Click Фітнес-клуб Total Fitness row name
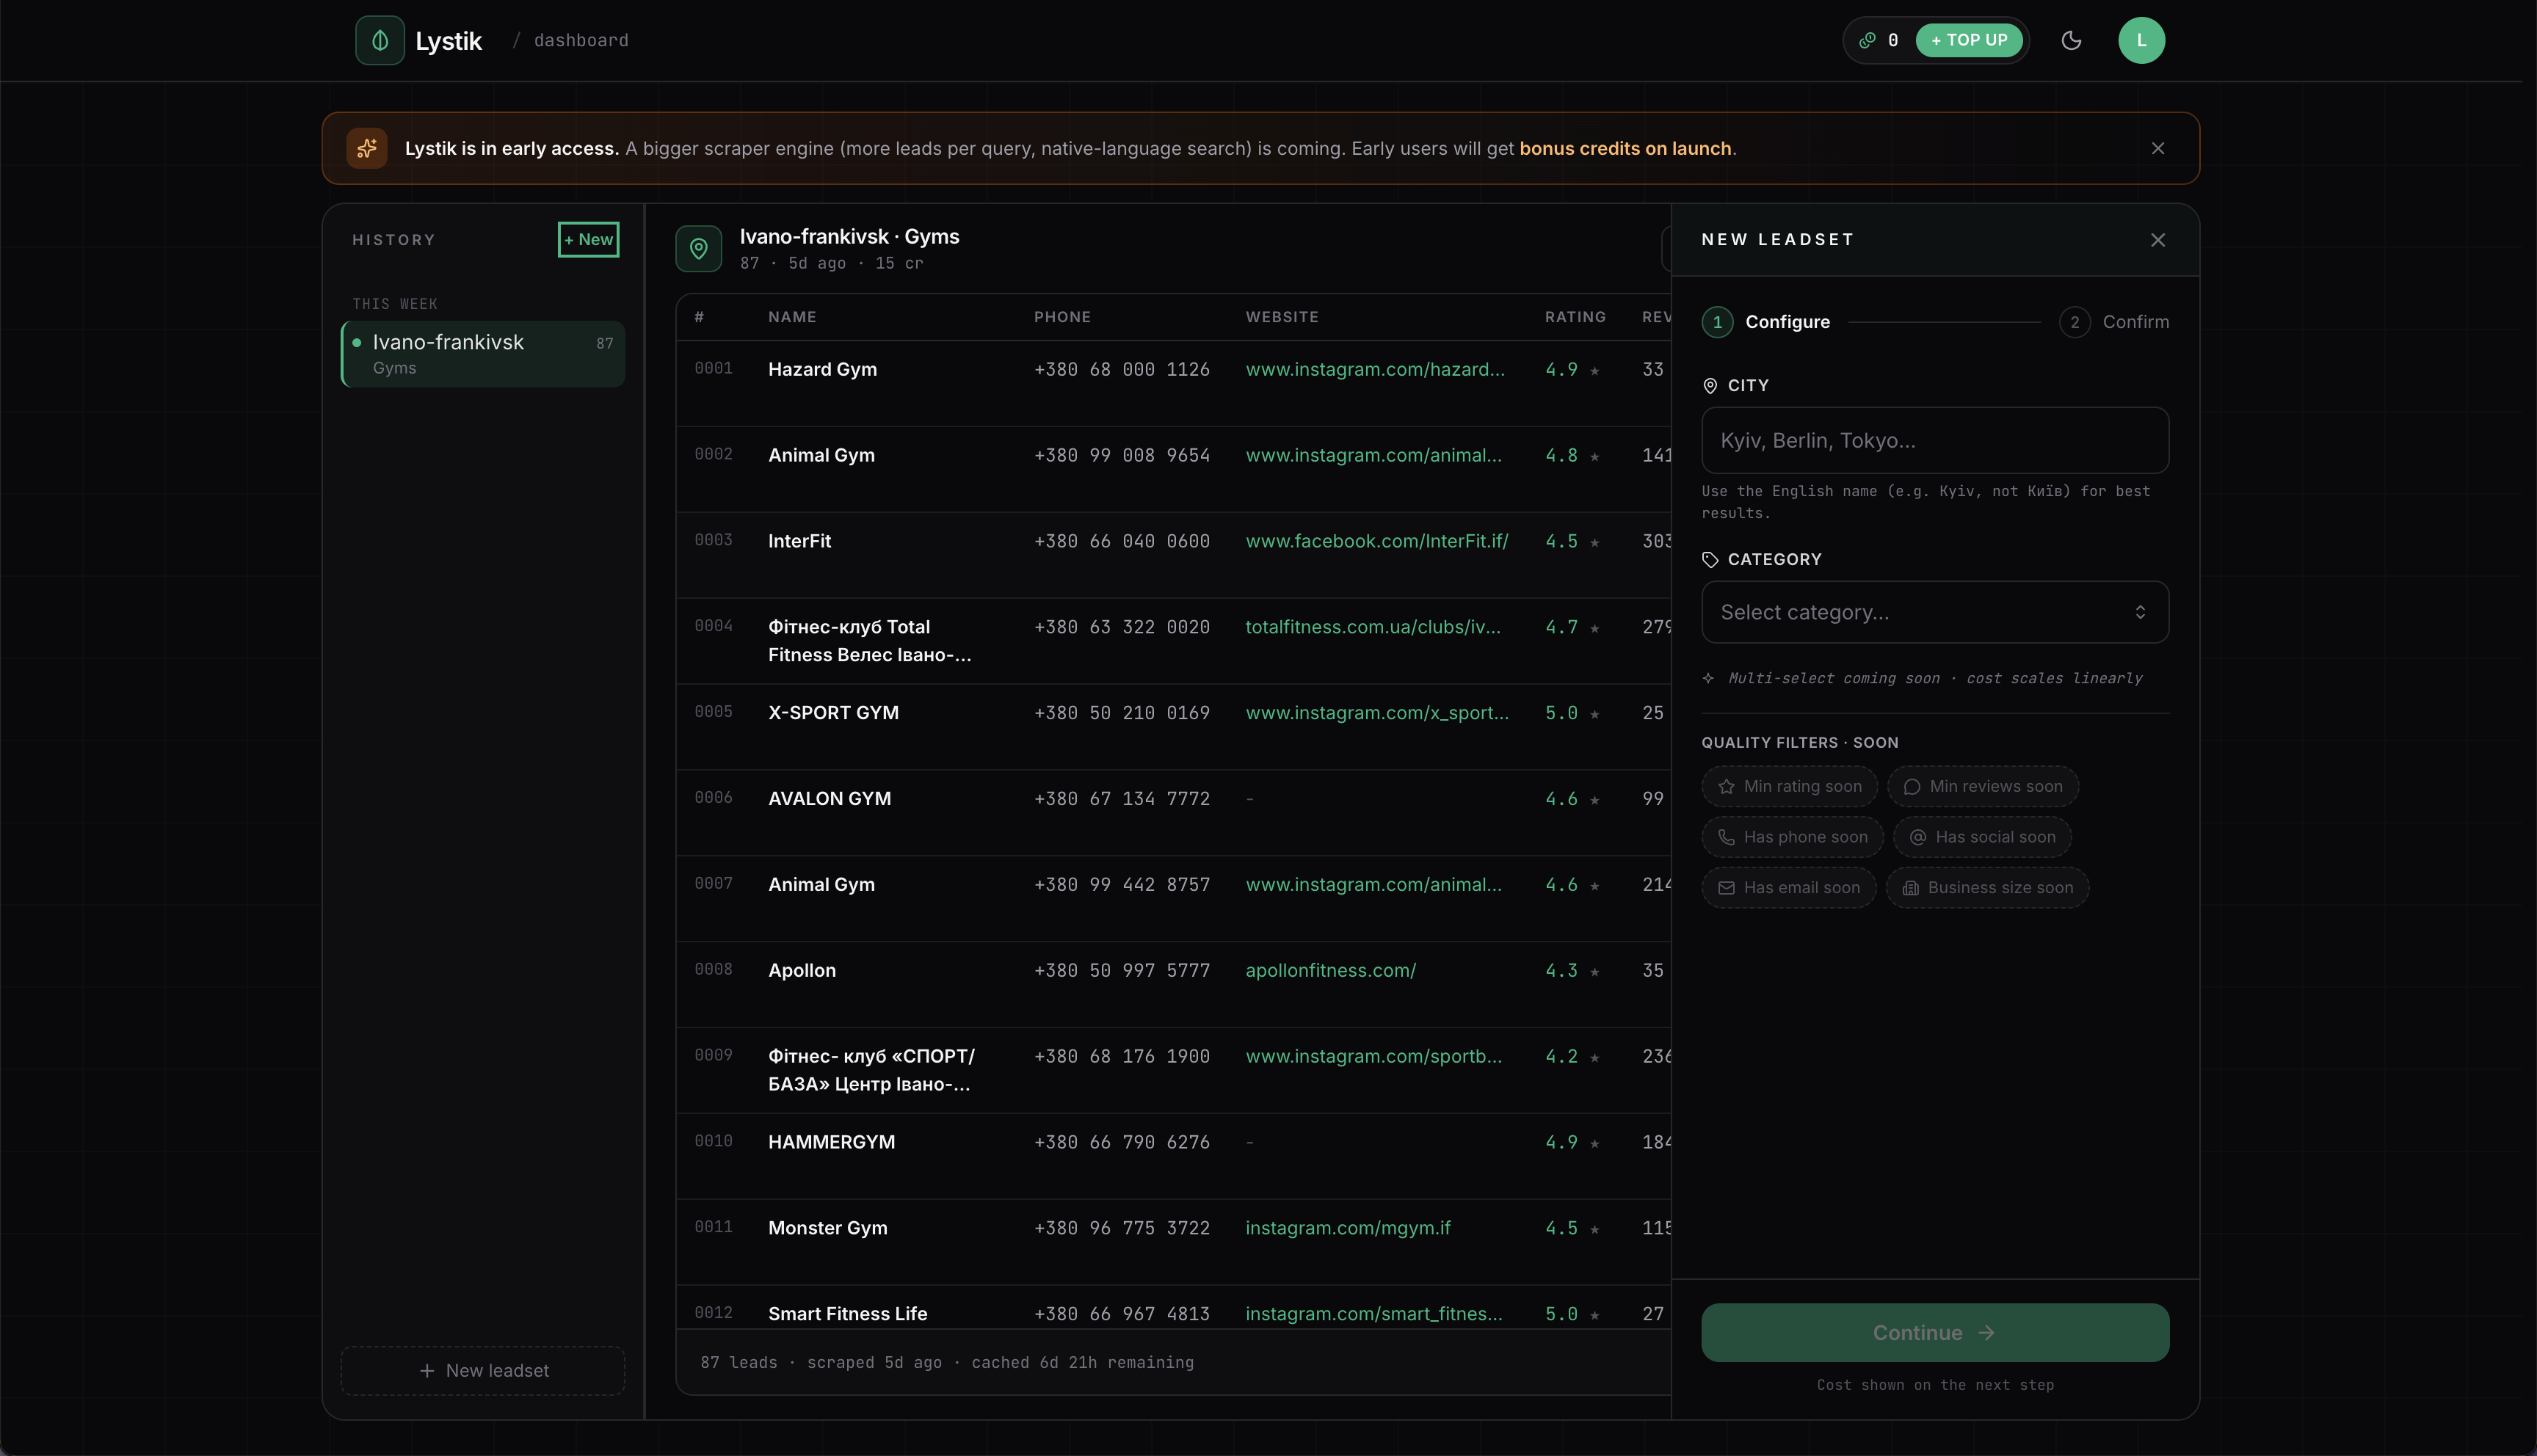Image resolution: width=2537 pixels, height=1456 pixels. tap(869, 641)
